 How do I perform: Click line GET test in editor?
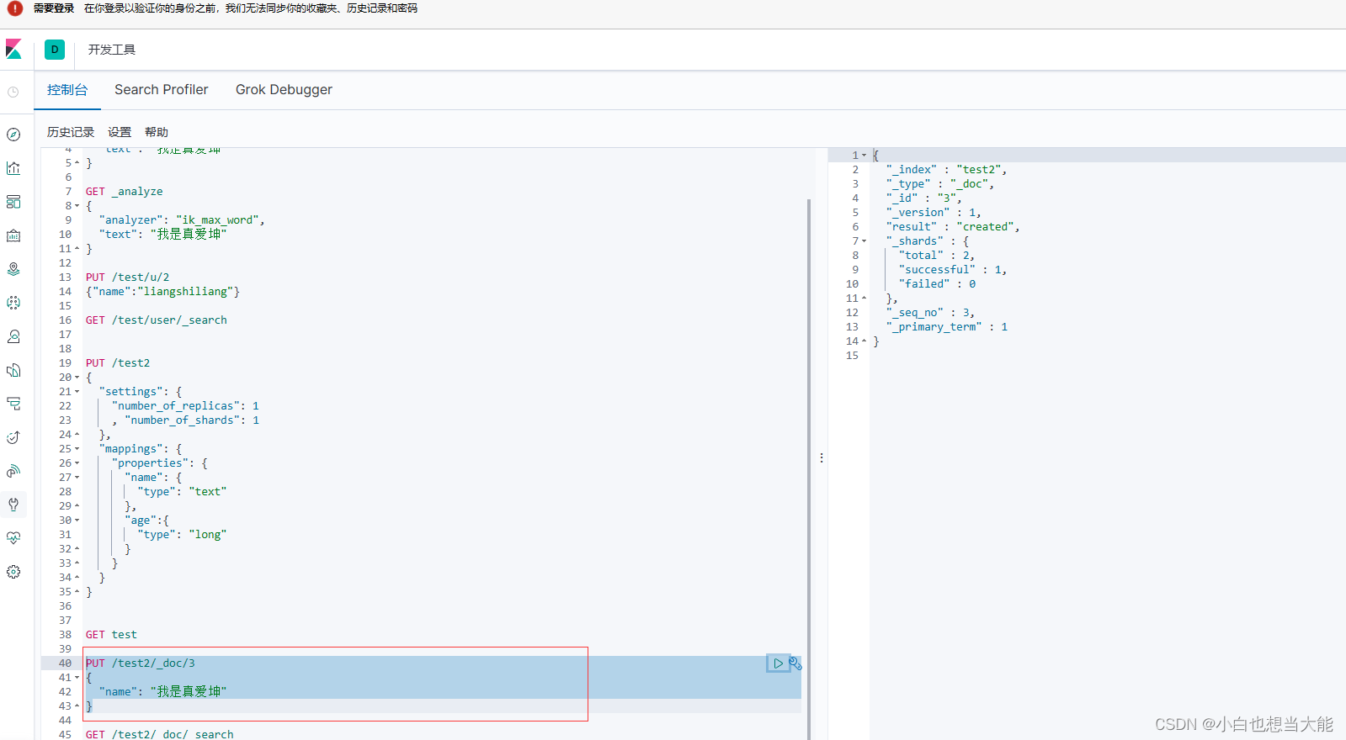pyautogui.click(x=111, y=635)
